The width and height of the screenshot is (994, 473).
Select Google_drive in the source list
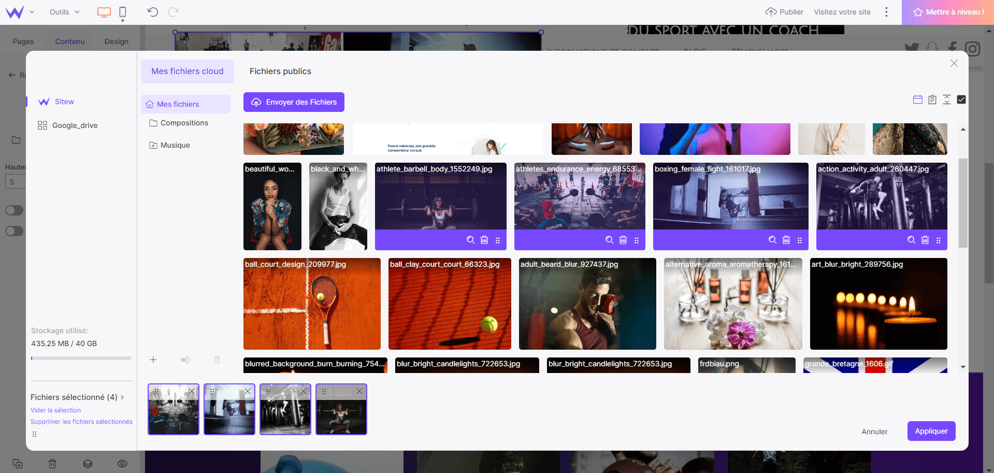tap(75, 125)
